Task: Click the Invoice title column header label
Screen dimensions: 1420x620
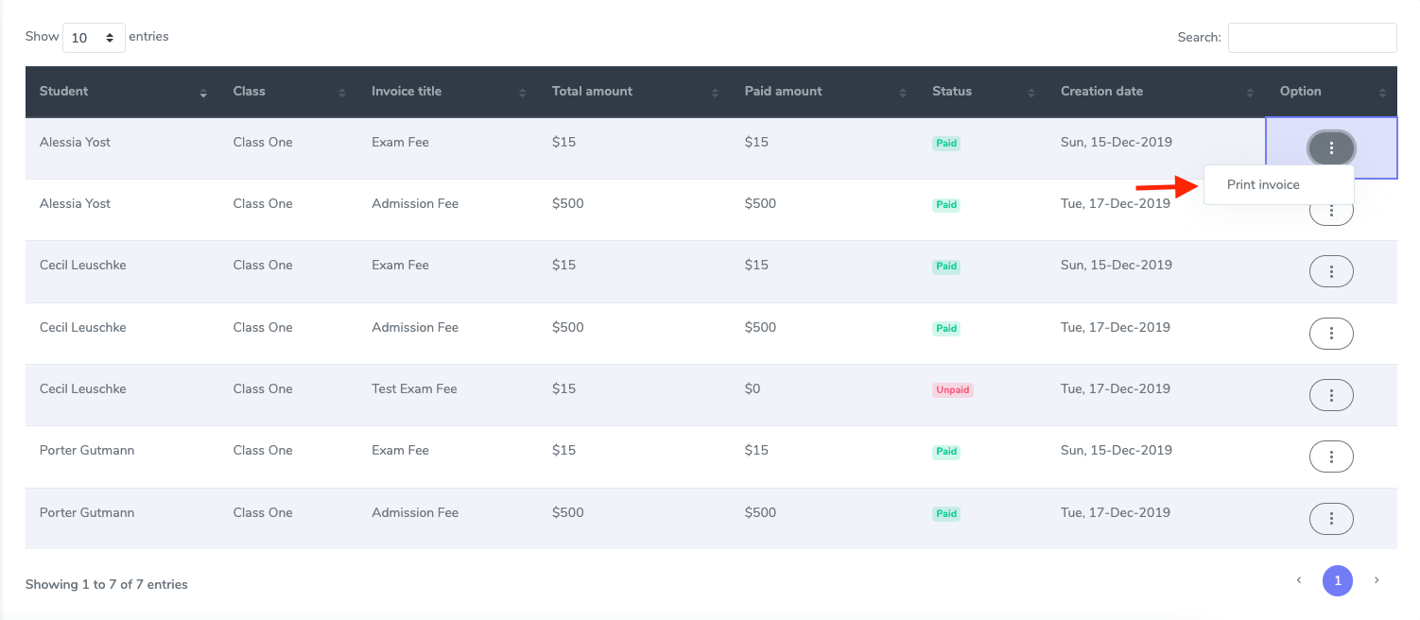Action: [407, 91]
